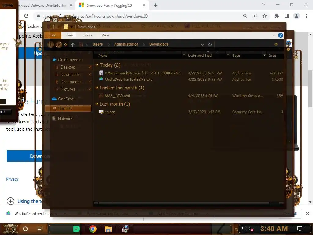Open the address bar history dropdown
This screenshot has height=235, width=313.
202,45
